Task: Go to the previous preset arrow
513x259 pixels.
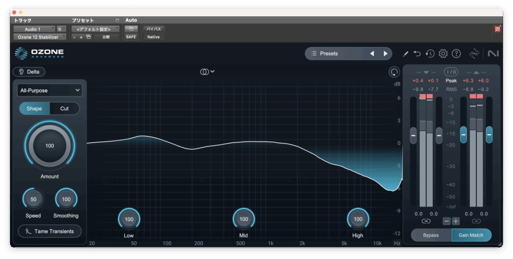Action: (x=372, y=53)
